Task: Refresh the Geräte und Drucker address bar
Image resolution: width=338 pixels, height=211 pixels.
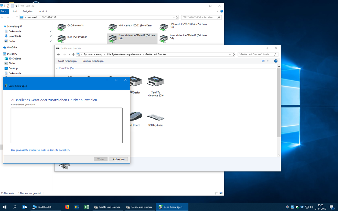Action: tap(234, 54)
